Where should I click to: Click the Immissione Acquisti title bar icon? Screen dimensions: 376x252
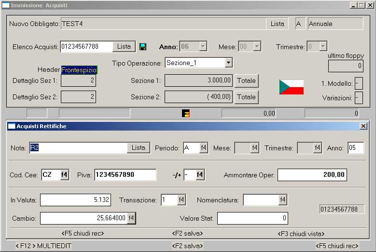coord(5,5)
